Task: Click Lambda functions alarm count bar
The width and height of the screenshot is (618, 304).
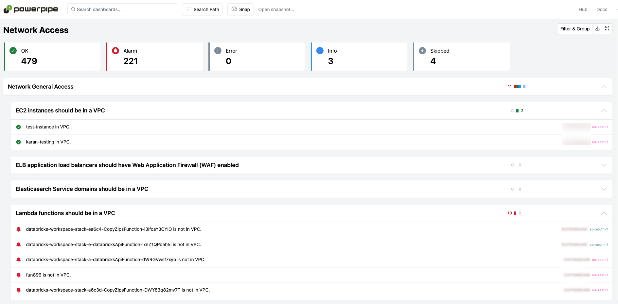Action: coord(515,213)
